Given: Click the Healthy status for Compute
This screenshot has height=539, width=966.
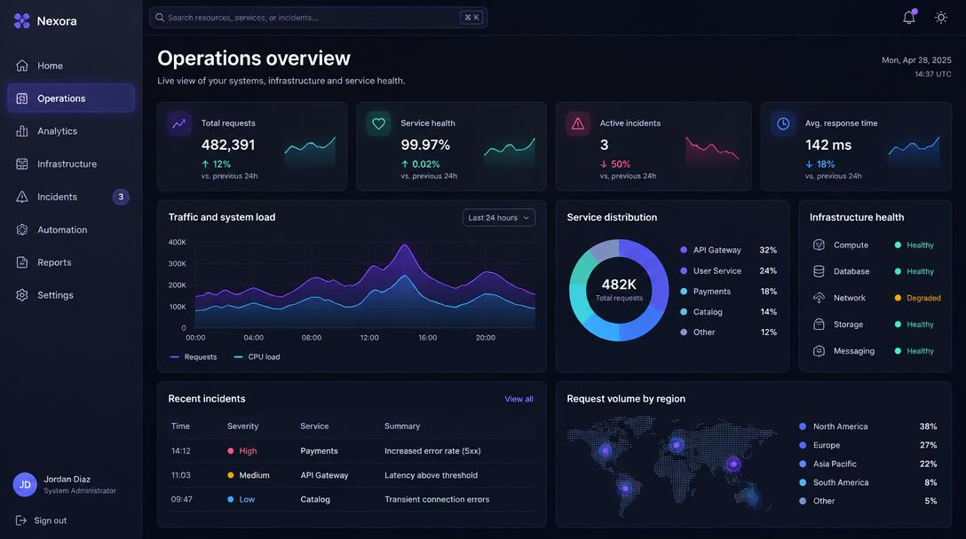Looking at the screenshot, I should pos(915,245).
